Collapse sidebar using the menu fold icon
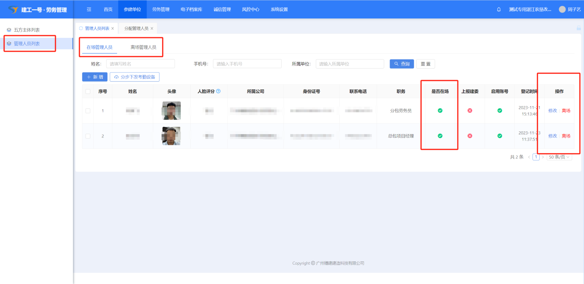584x284 pixels. tap(89, 9)
